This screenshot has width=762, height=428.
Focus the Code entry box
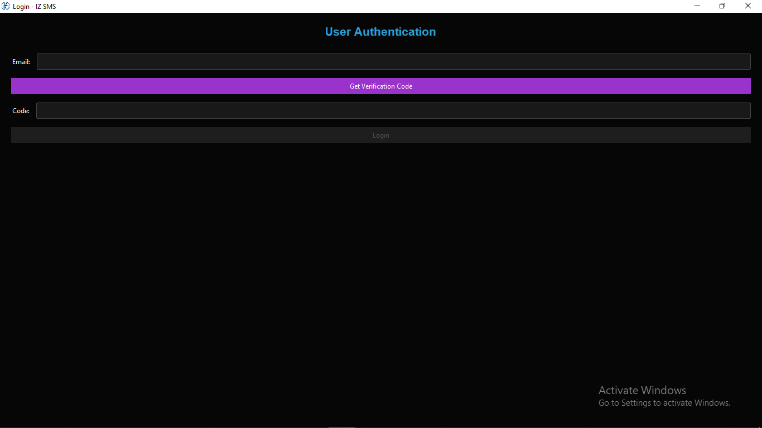pyautogui.click(x=393, y=110)
